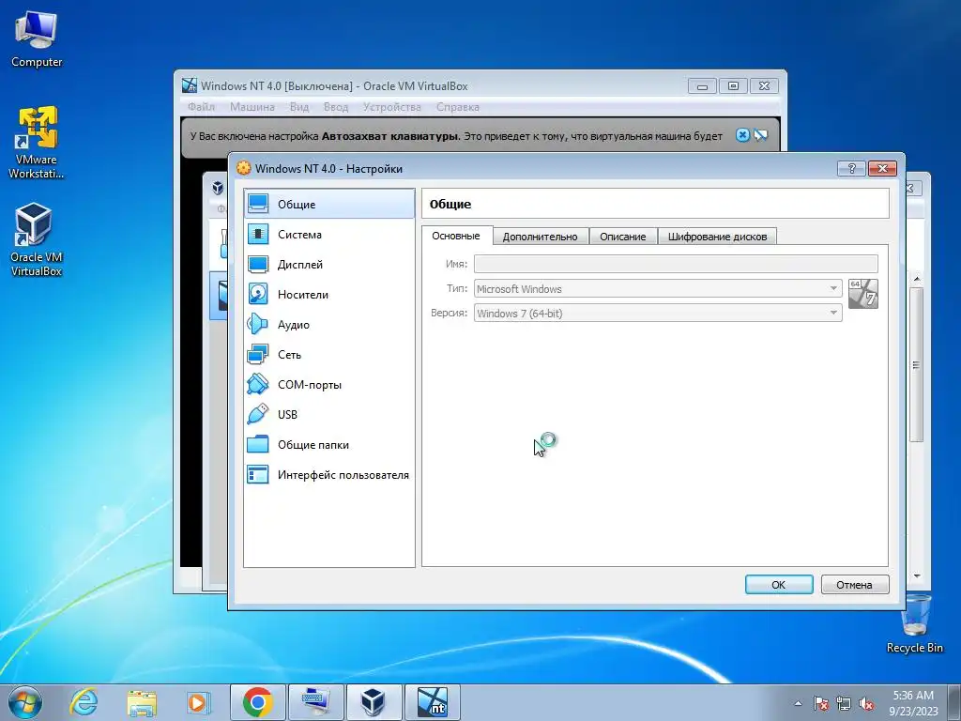This screenshot has width=961, height=721.
Task: Click the scrollbar thumb in the background Manager window
Action: tap(916, 364)
